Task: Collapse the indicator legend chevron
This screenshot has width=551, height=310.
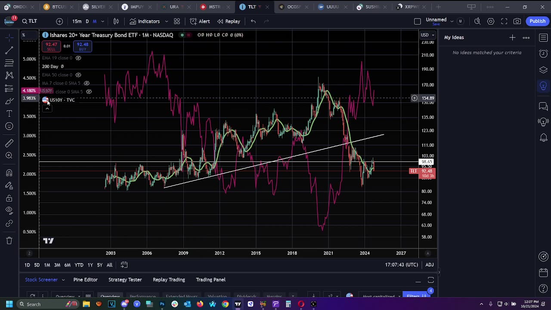Action: pos(47,108)
